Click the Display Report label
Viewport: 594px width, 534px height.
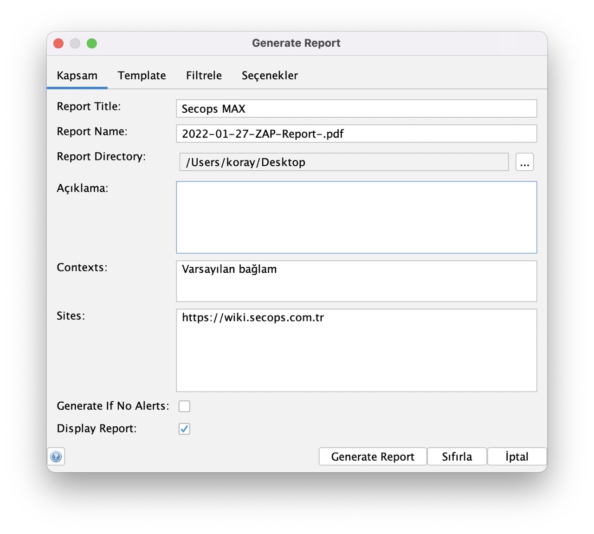click(x=97, y=429)
